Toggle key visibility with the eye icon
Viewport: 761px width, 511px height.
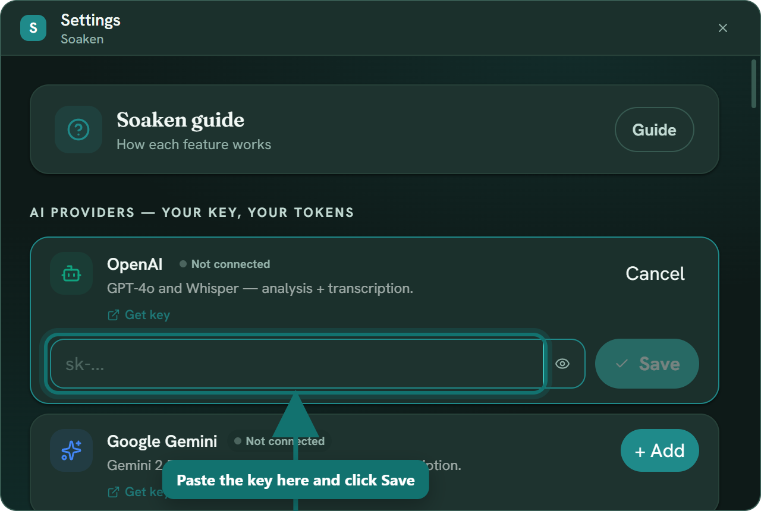coord(562,364)
